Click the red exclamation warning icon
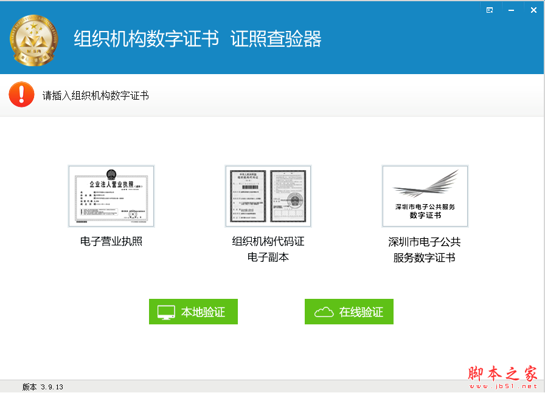This screenshot has height=393, width=545. click(21, 95)
